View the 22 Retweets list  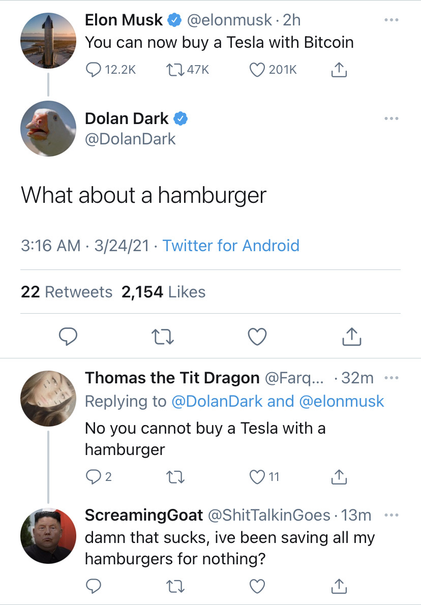coord(67,292)
